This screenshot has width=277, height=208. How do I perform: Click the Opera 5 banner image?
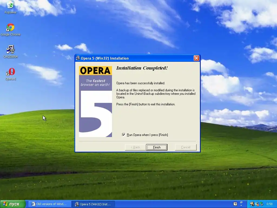click(95, 102)
